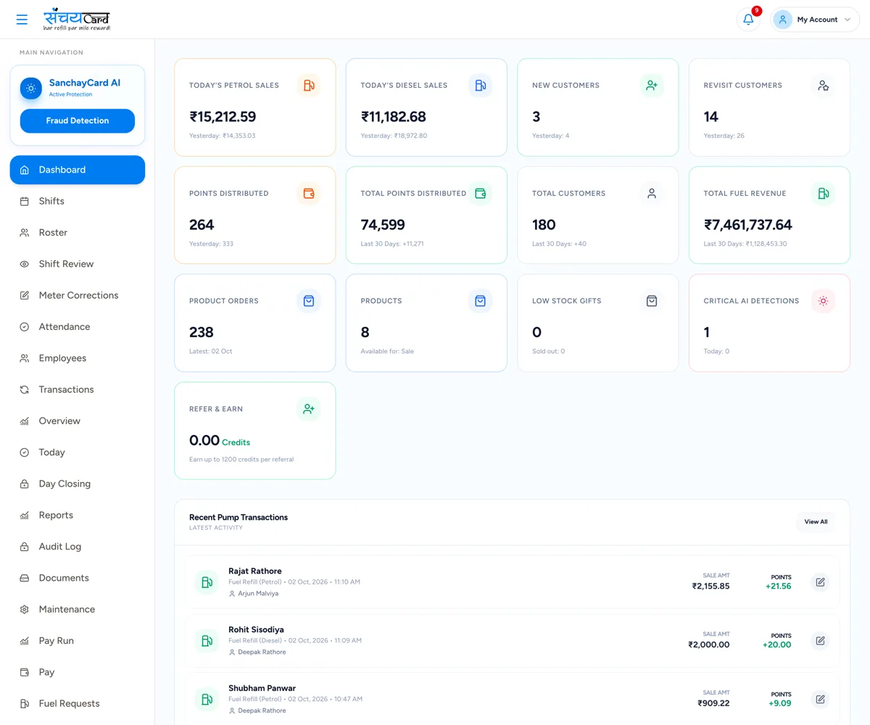Screen dimensions: 870x725
Task: Click the +20.00 points value
Action: coord(777,645)
